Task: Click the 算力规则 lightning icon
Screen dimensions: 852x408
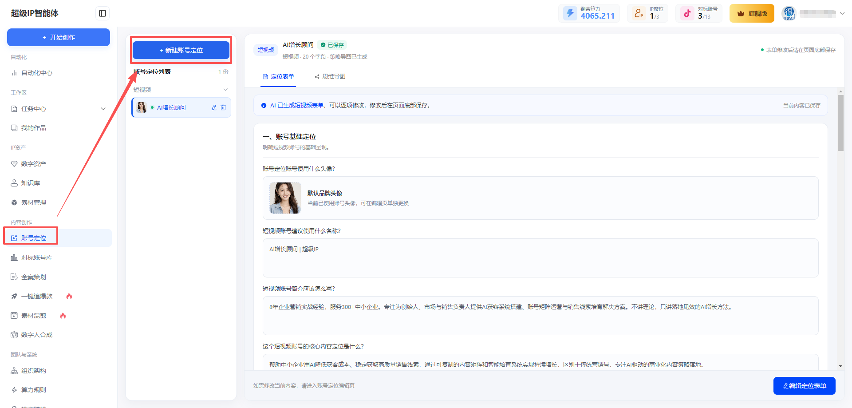Action: 14,390
